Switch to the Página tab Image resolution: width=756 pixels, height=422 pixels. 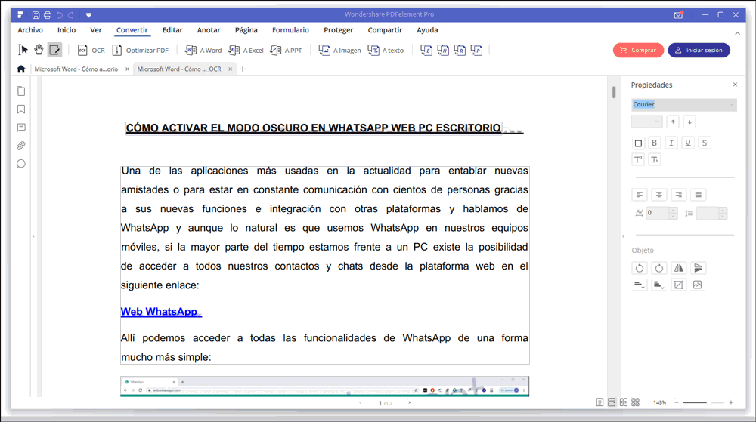coord(246,30)
